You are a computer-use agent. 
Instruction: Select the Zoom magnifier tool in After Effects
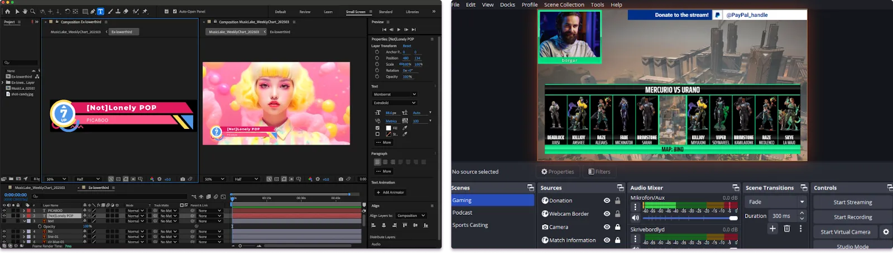tap(32, 11)
